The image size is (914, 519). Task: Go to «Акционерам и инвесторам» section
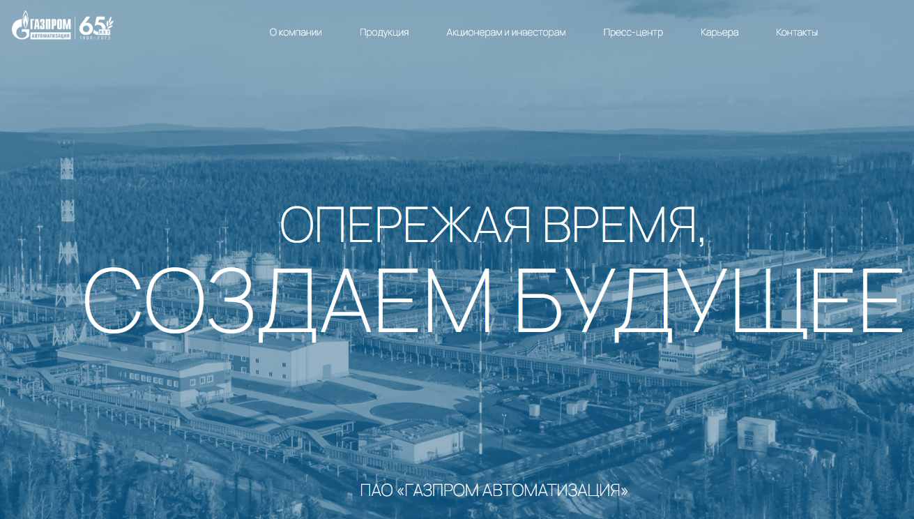pos(506,32)
